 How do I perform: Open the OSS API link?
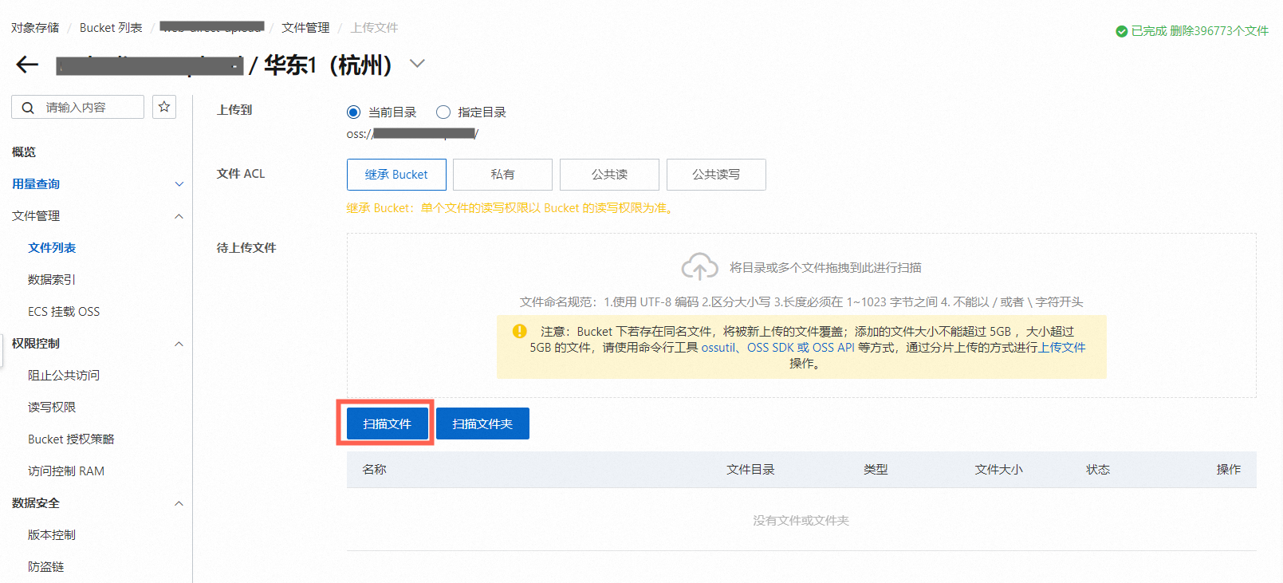pos(833,348)
